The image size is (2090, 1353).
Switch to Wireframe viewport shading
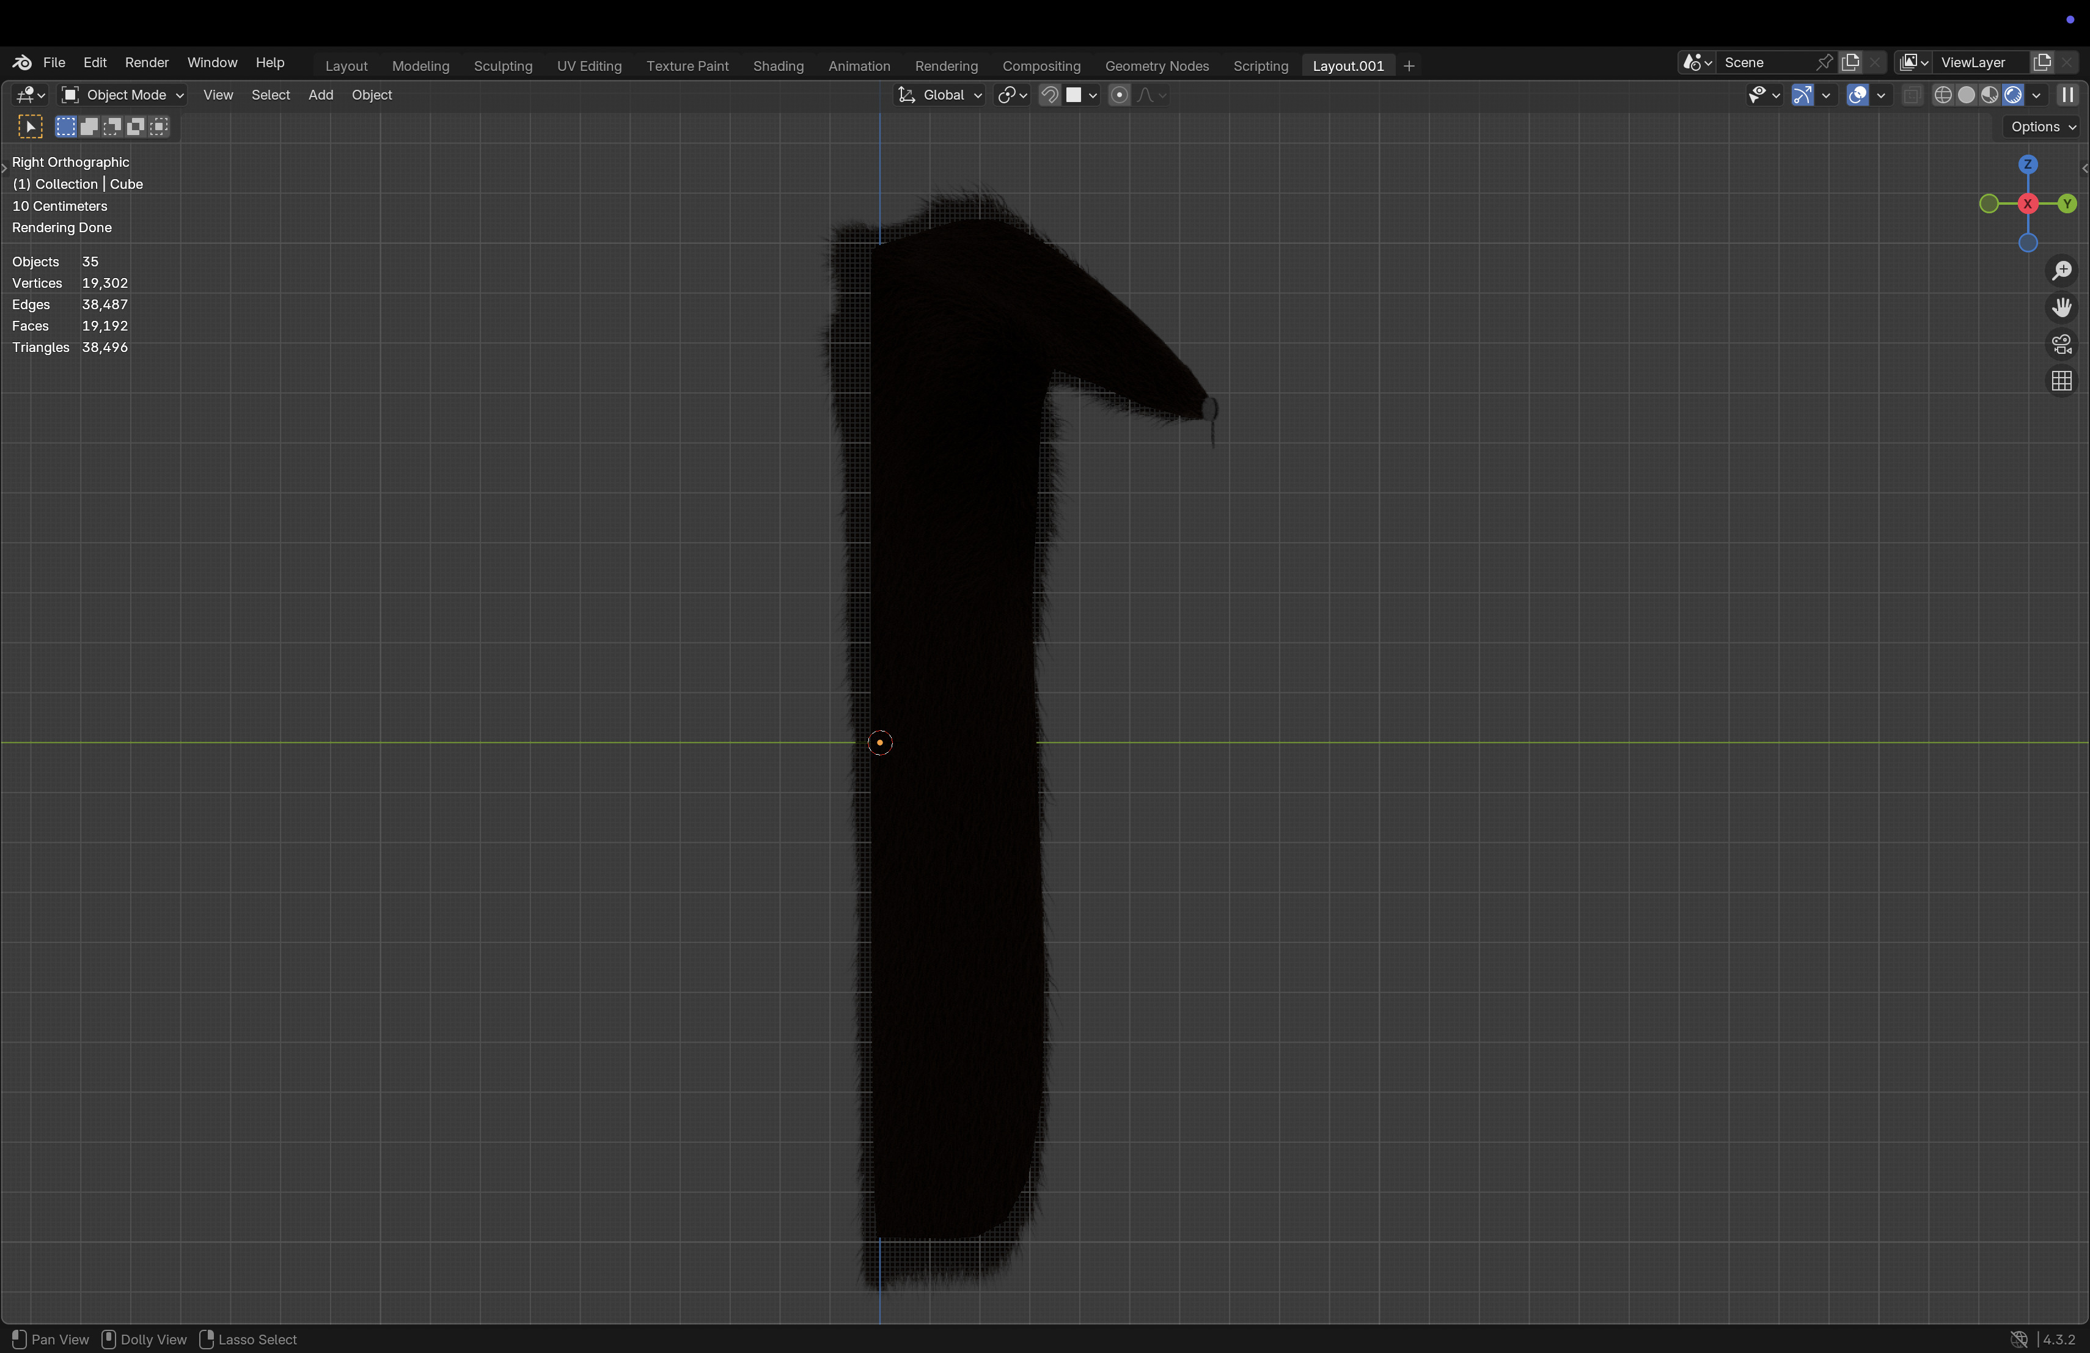tap(1943, 95)
